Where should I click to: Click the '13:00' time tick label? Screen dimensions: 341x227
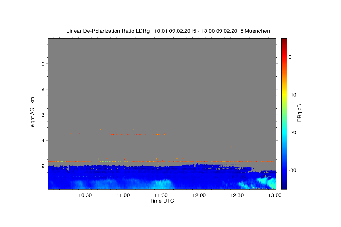pos(275,195)
